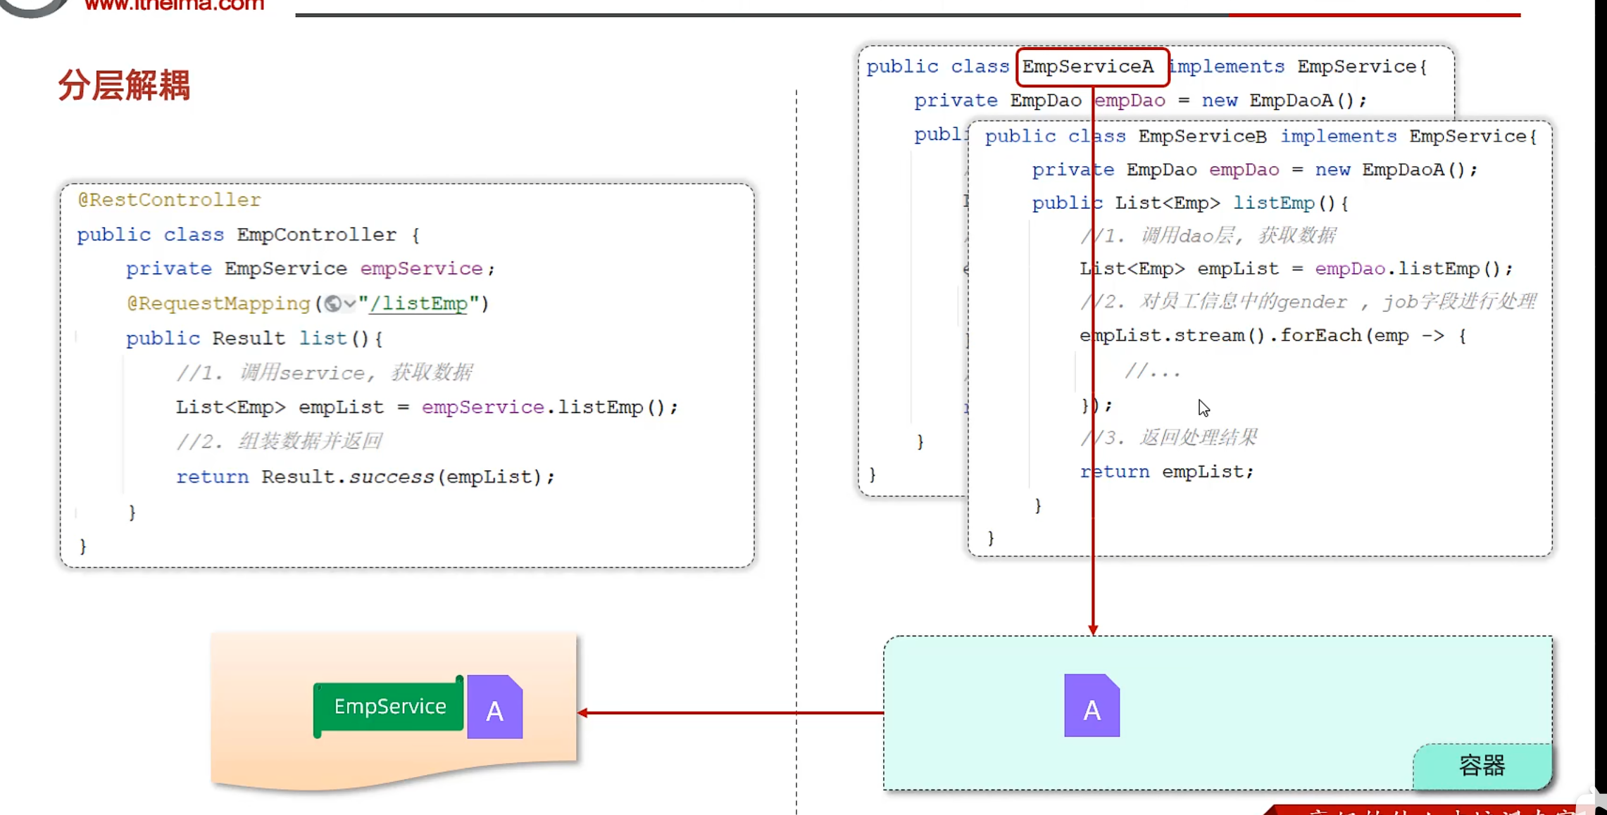Screen dimensions: 1607x815
Task: Open the "/listEmp" underlined URL path
Action: [418, 303]
